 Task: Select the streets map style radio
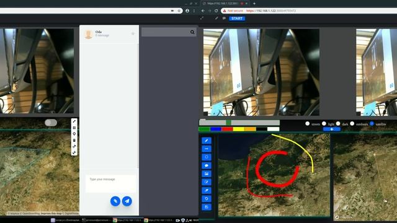pos(308,124)
